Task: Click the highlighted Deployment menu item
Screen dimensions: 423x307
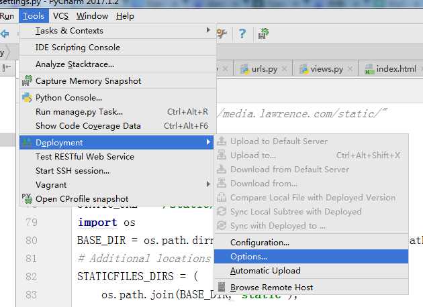Action: [x=117, y=143]
